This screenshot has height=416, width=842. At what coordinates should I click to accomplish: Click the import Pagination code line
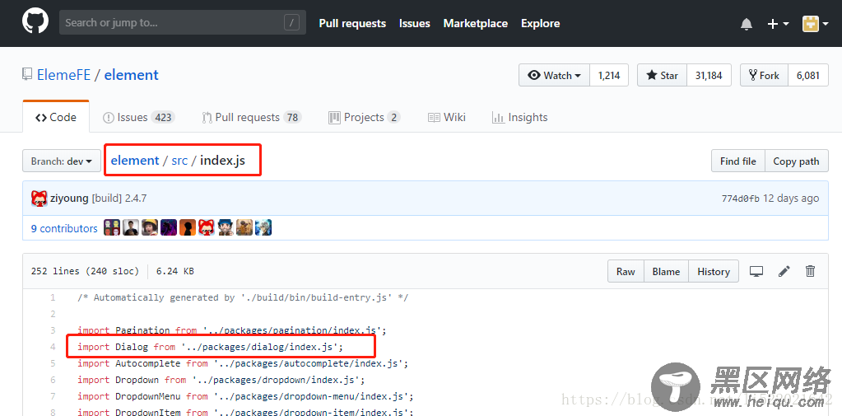coord(232,330)
